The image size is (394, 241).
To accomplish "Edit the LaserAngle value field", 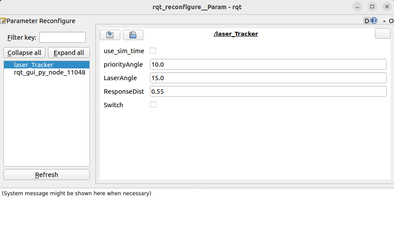I will tap(268, 78).
